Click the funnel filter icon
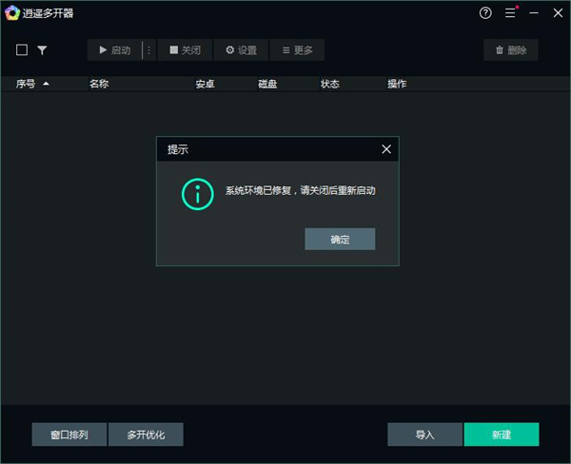This screenshot has height=464, width=571. [42, 50]
